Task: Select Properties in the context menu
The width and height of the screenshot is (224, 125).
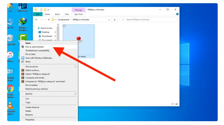Action: point(30,120)
